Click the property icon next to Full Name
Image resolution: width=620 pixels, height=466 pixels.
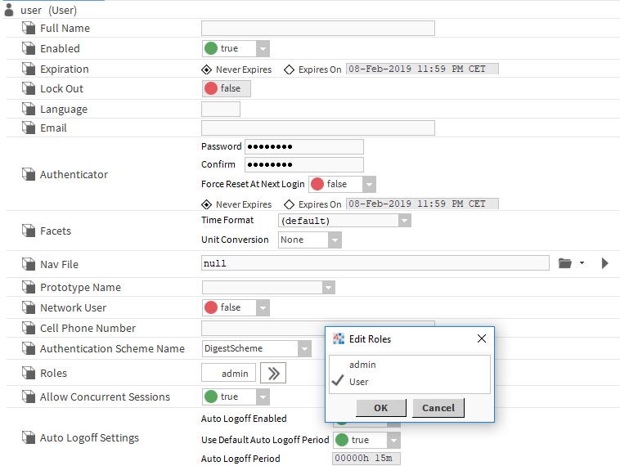[29, 28]
